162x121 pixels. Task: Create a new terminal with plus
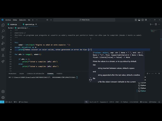[147, 73]
